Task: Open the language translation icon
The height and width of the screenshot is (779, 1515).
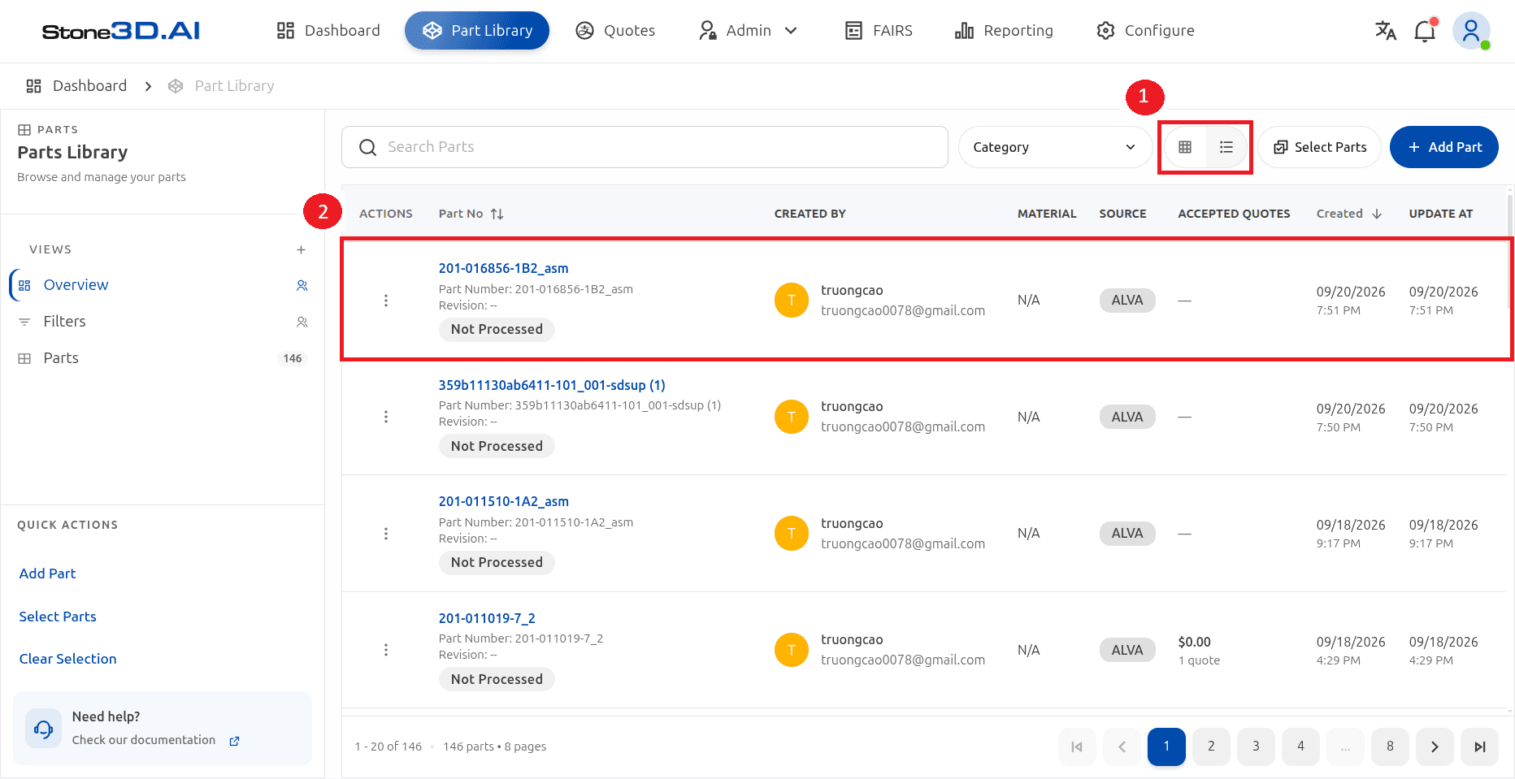Action: coord(1385,31)
